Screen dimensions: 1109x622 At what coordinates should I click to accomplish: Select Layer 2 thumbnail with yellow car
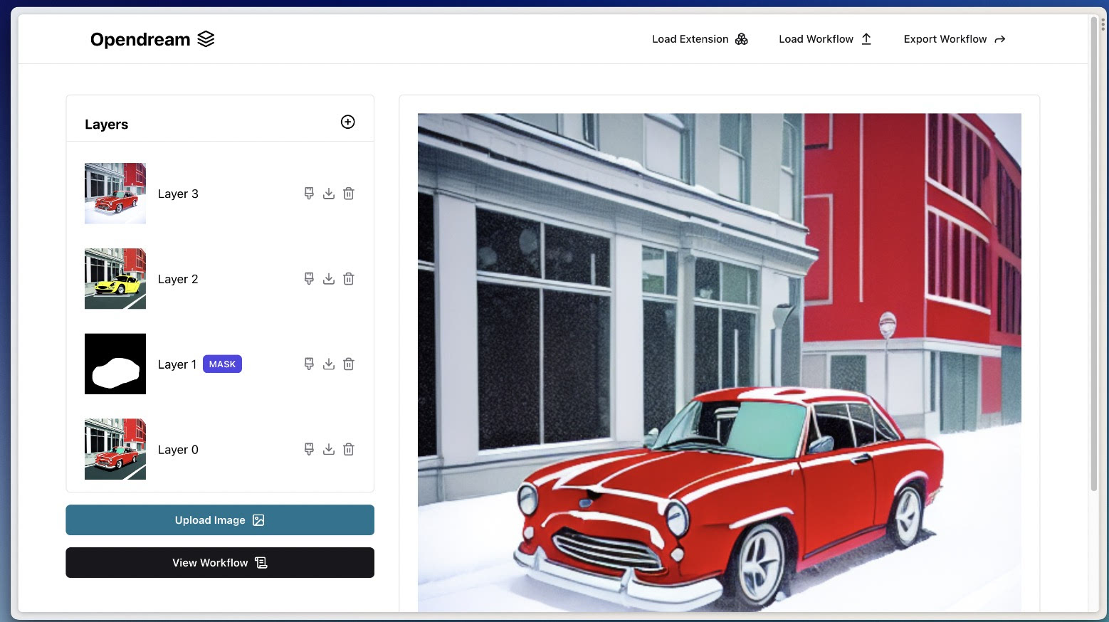115,279
